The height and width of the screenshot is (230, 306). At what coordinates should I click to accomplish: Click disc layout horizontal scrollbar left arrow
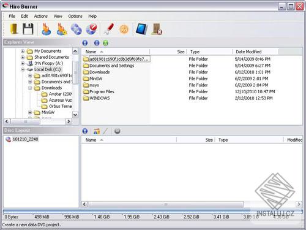coord(84,204)
